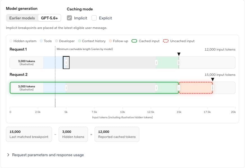Select the Earlier models generation option
Image resolution: width=245 pixels, height=168 pixels.
point(22,18)
